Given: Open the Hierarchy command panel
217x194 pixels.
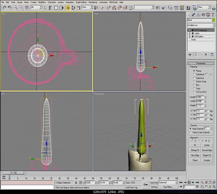Looking at the screenshot, I should 198,15.
